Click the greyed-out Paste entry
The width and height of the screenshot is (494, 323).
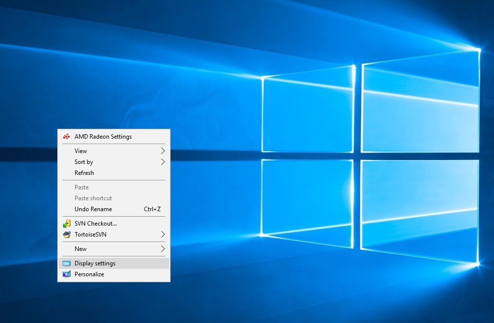pos(114,187)
